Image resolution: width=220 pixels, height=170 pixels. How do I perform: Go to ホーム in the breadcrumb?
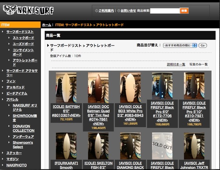(47, 25)
